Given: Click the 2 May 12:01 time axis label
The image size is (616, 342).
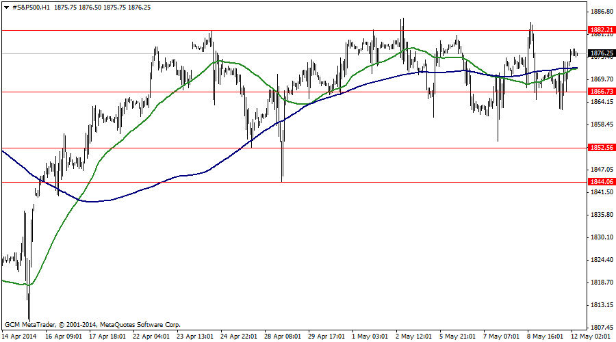Looking at the screenshot, I should click(x=413, y=337).
